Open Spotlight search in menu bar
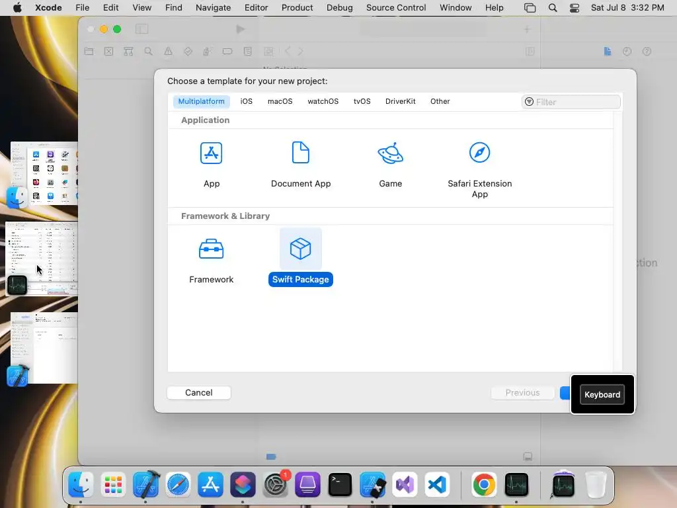This screenshot has width=677, height=508. coord(552,8)
